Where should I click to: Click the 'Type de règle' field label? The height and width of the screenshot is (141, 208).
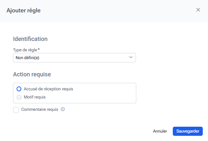tap(25, 50)
